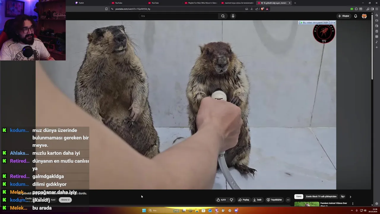Close the video download overlay bar
Viewport: 380px width, 214px height.
click(x=334, y=23)
